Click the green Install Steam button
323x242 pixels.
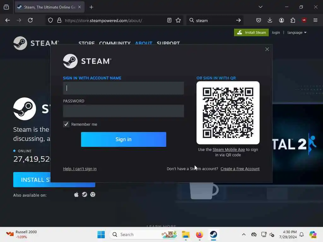pyautogui.click(x=251, y=32)
